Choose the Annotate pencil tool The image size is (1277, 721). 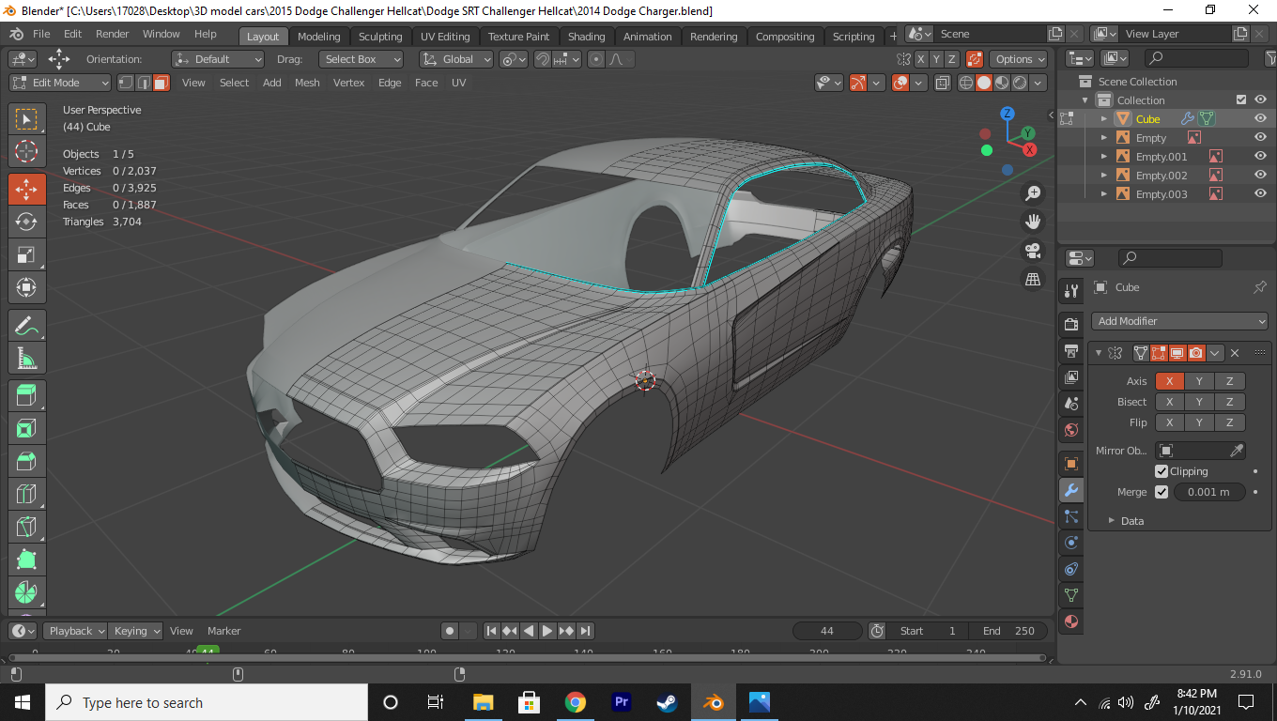(x=26, y=326)
